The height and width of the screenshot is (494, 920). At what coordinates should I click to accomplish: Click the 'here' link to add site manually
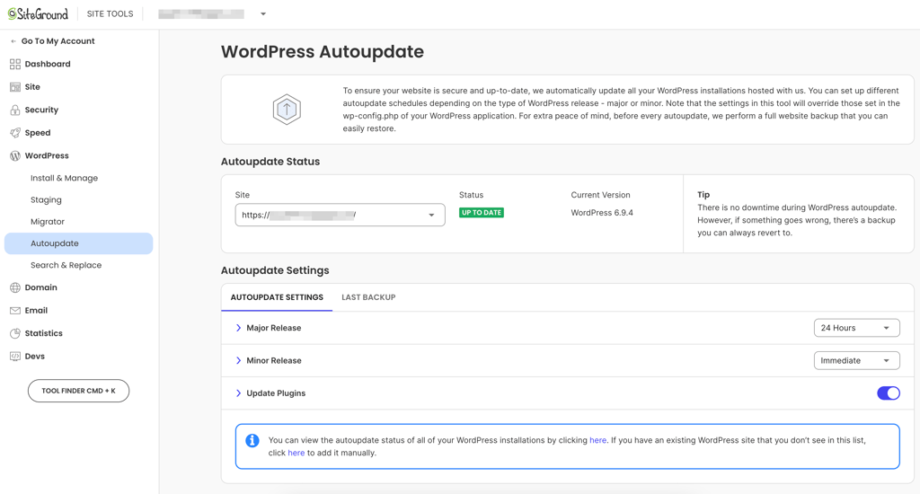296,453
